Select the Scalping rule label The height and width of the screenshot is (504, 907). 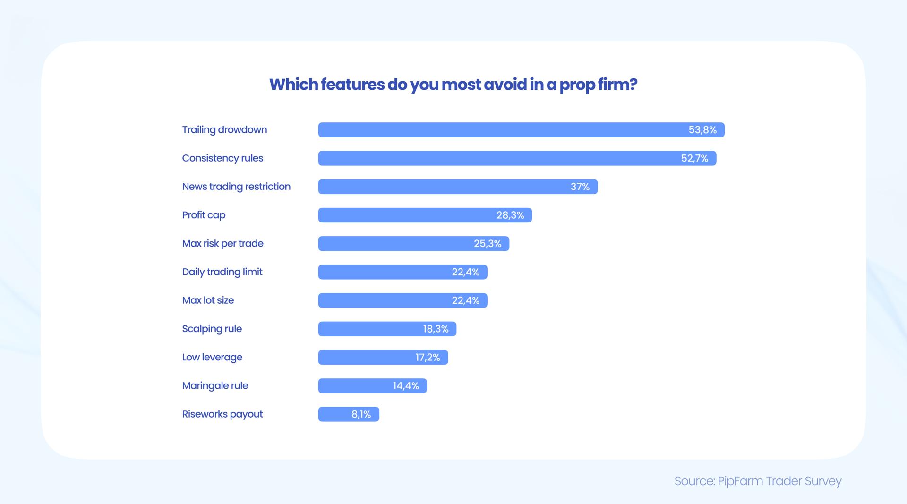point(212,329)
